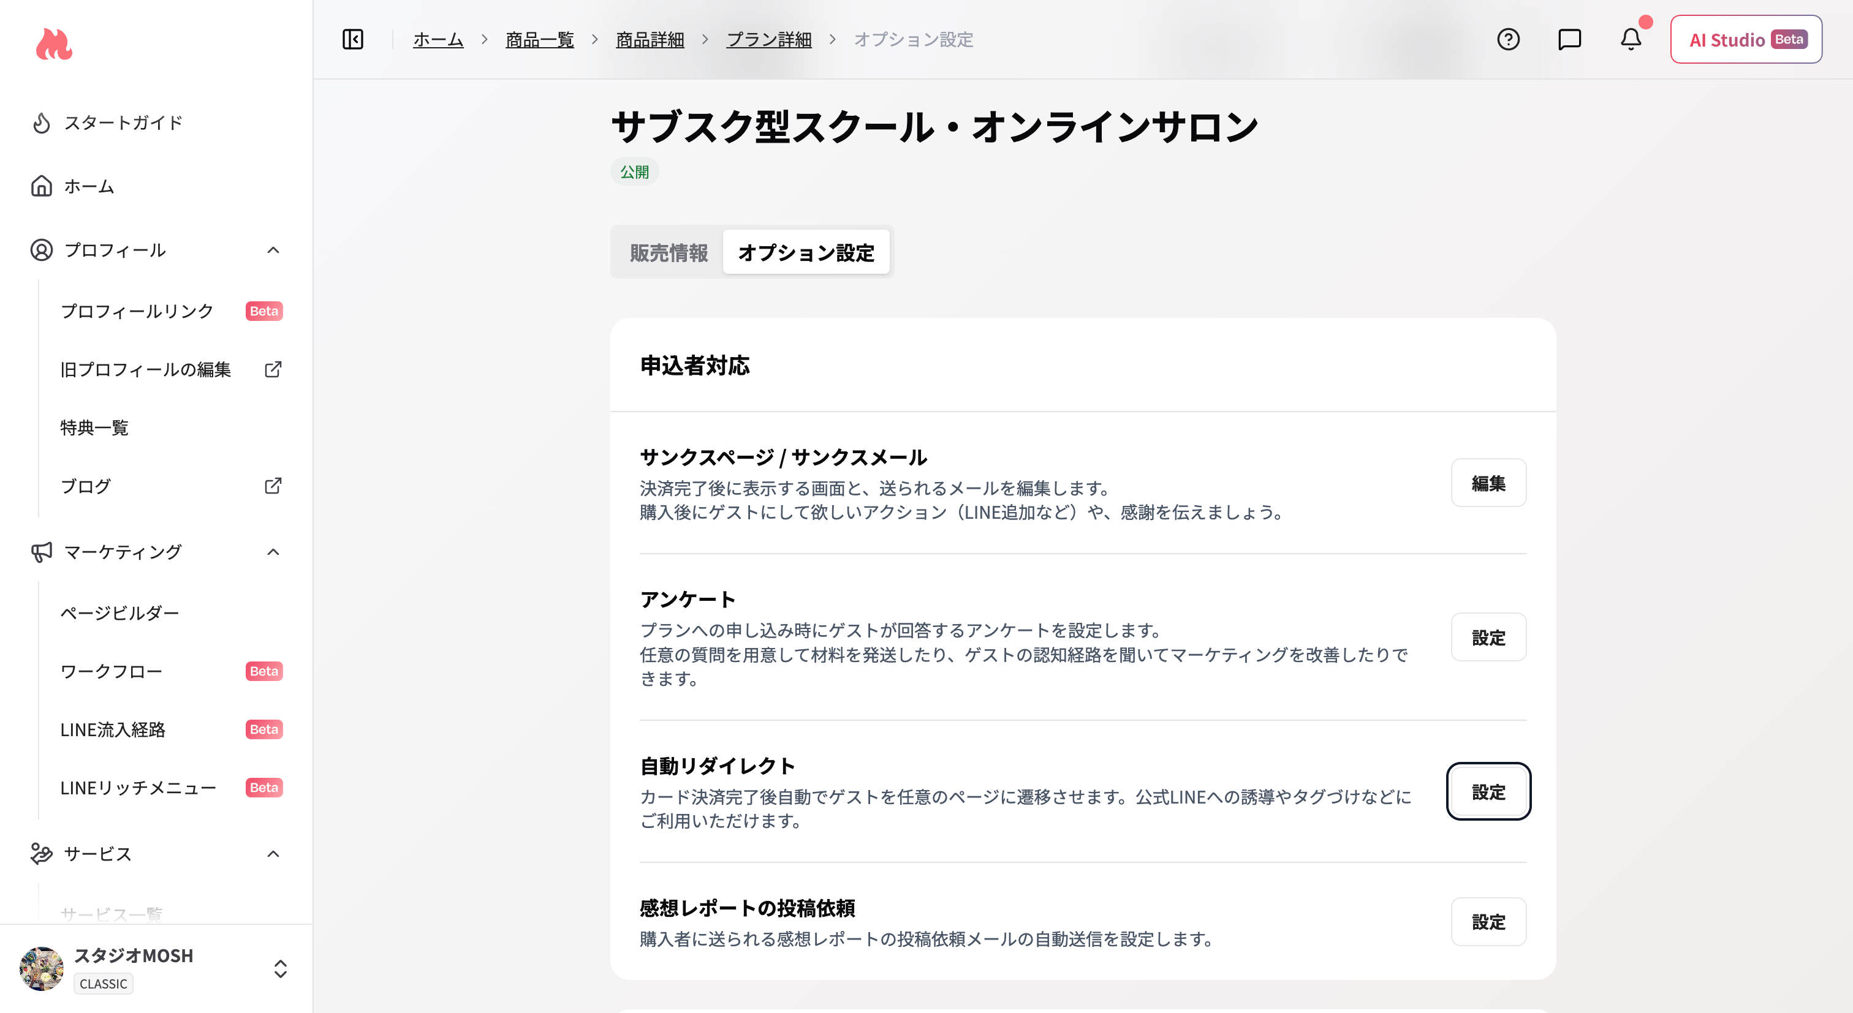Open AI Studio Beta button
The width and height of the screenshot is (1853, 1013).
(x=1746, y=40)
